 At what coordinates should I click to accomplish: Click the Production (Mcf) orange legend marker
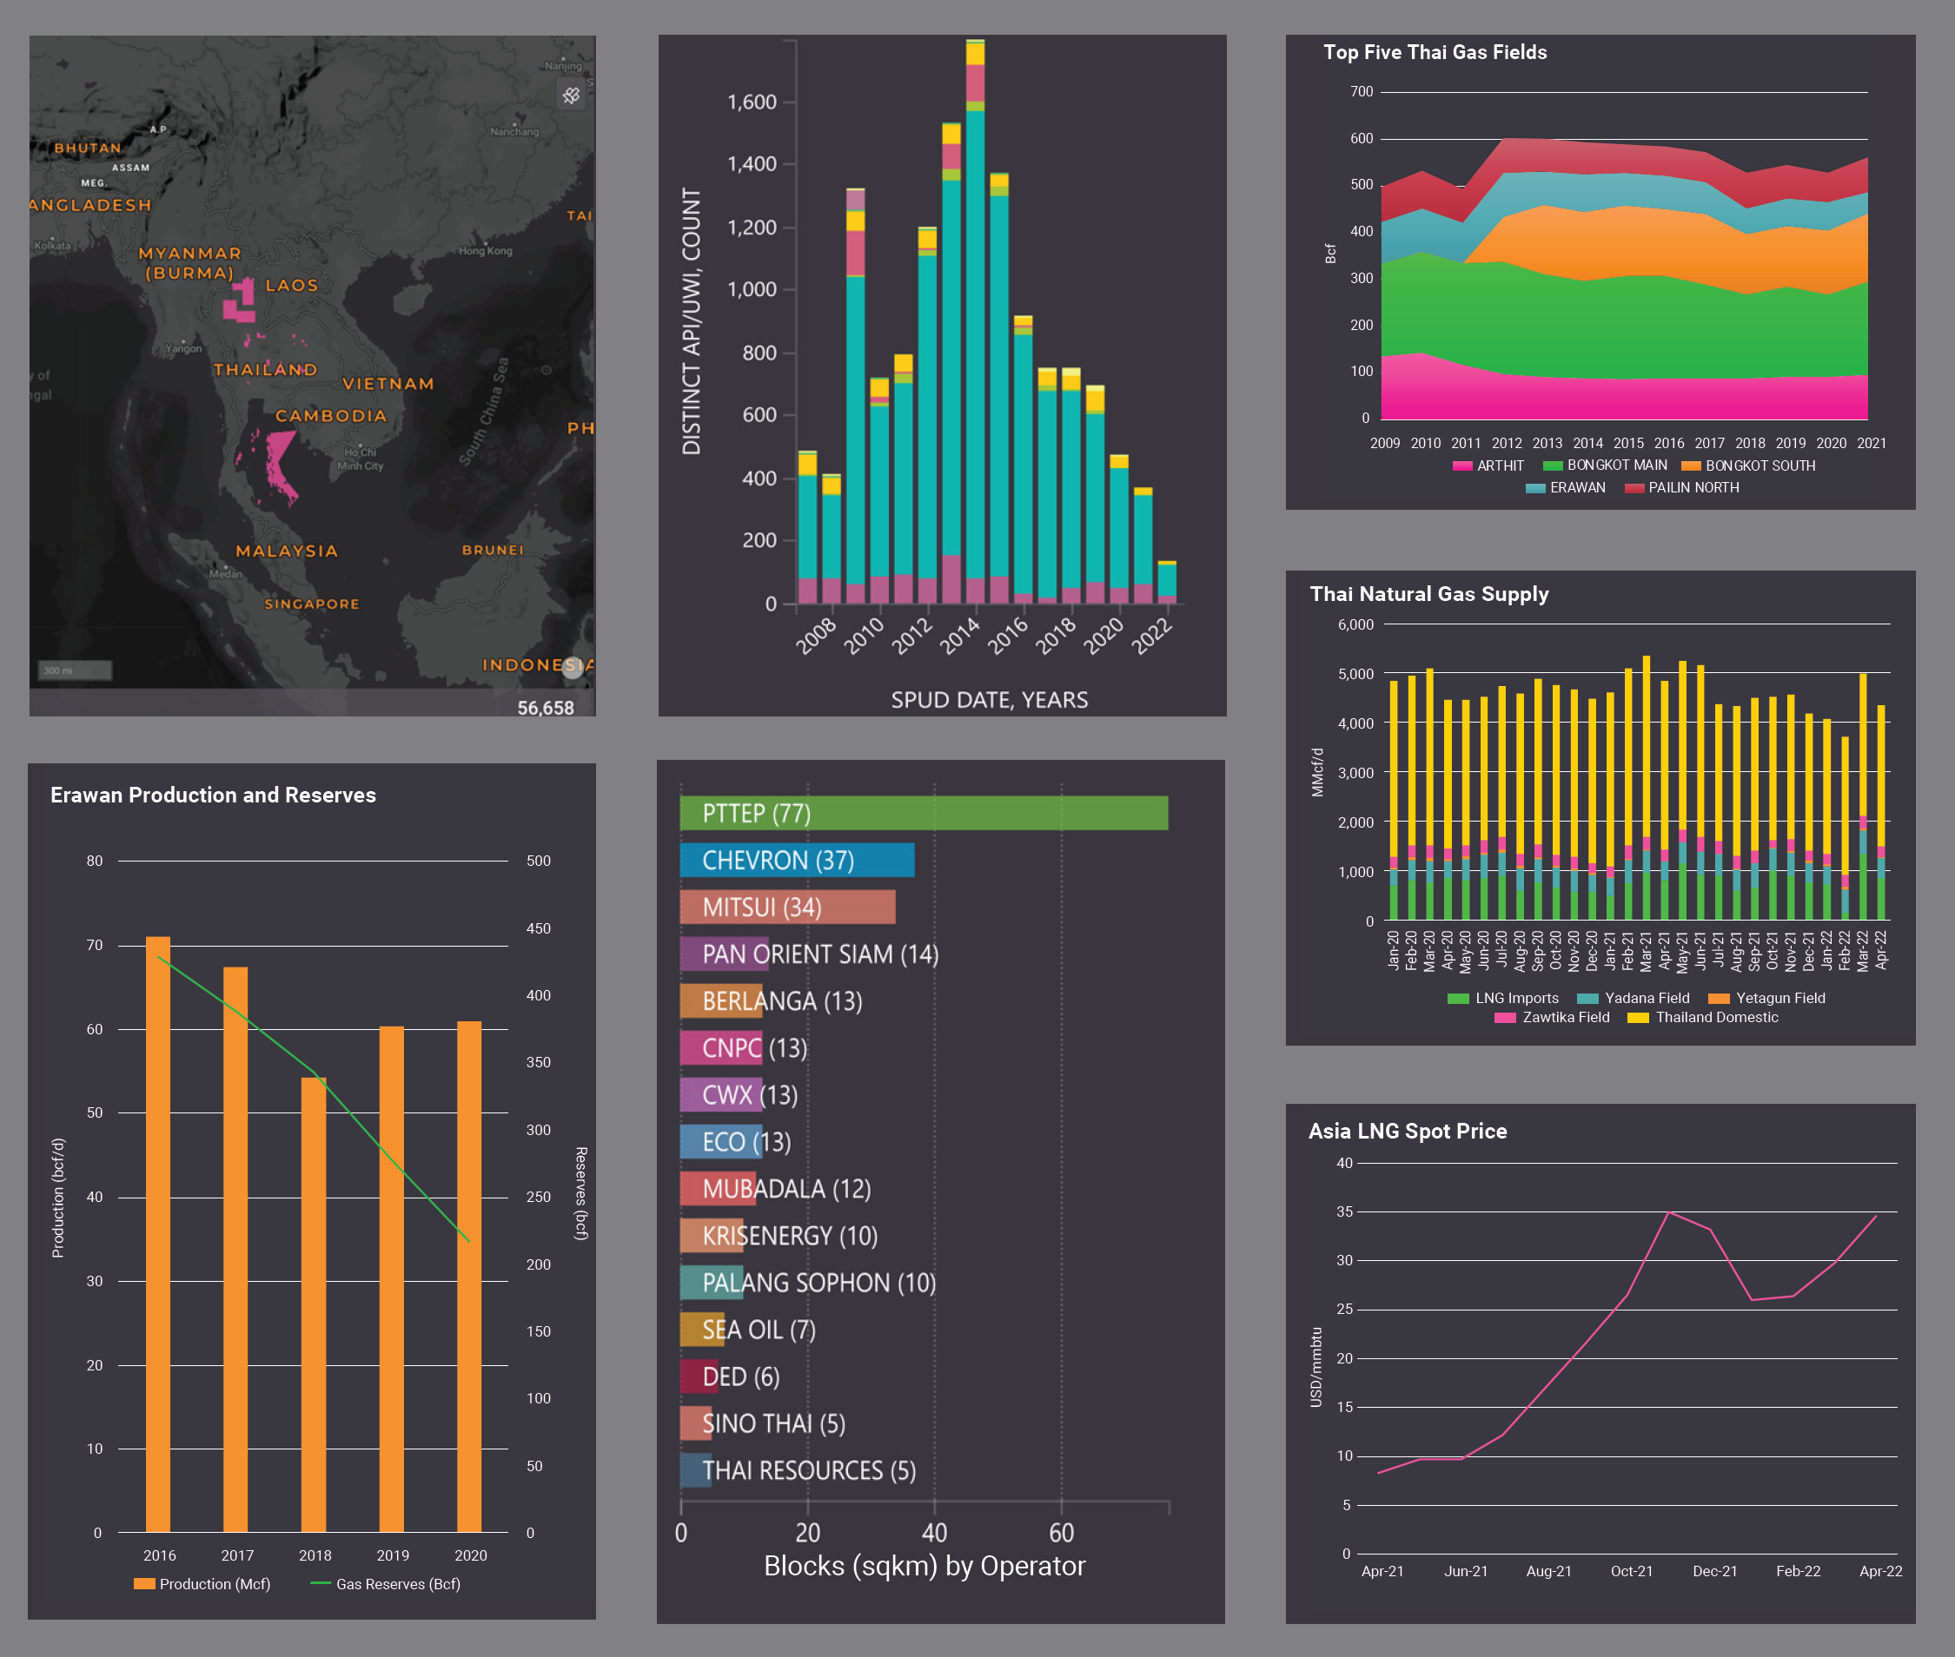[144, 1584]
